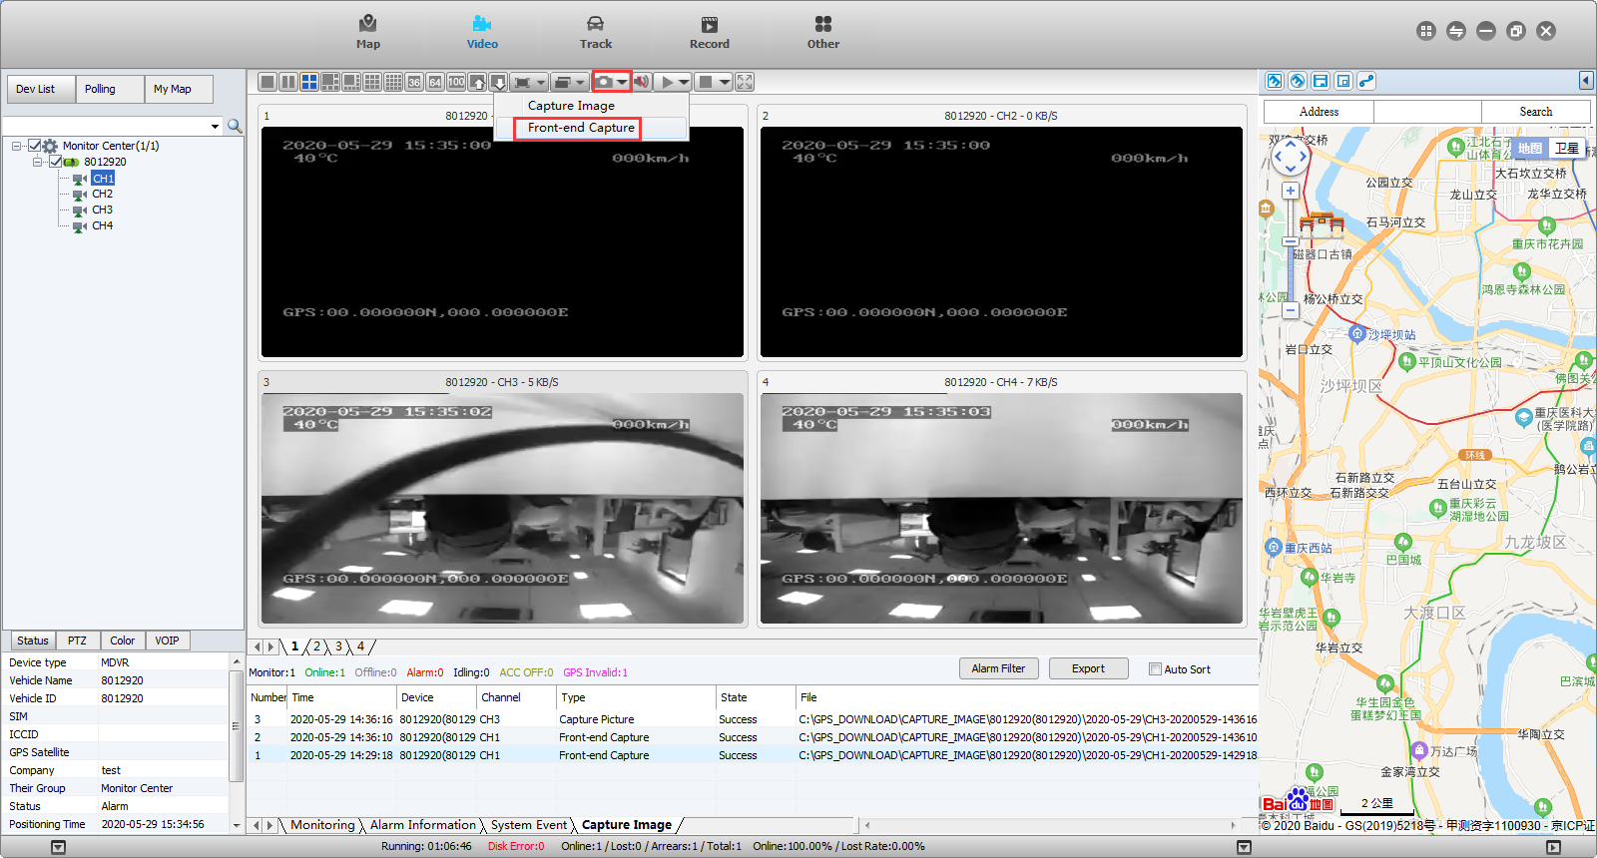The height and width of the screenshot is (858, 1597).
Task: Open the Record module
Action: [710, 32]
